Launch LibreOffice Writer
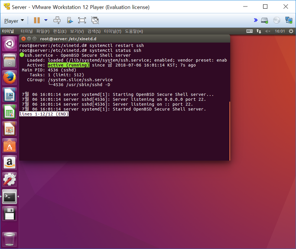 point(10,95)
